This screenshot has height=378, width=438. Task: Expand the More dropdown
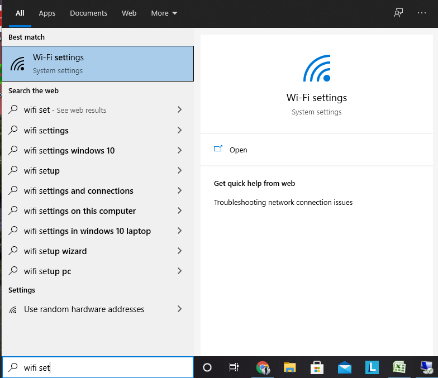(x=164, y=13)
